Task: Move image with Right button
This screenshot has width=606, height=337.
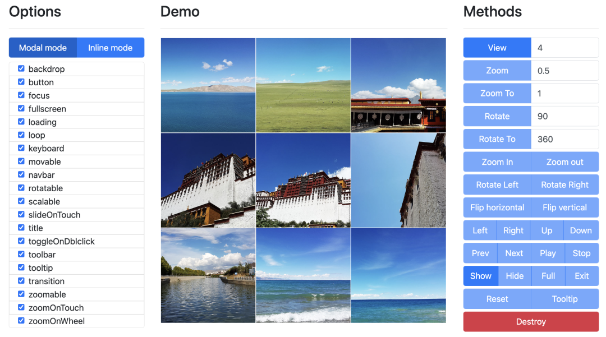Action: click(513, 230)
